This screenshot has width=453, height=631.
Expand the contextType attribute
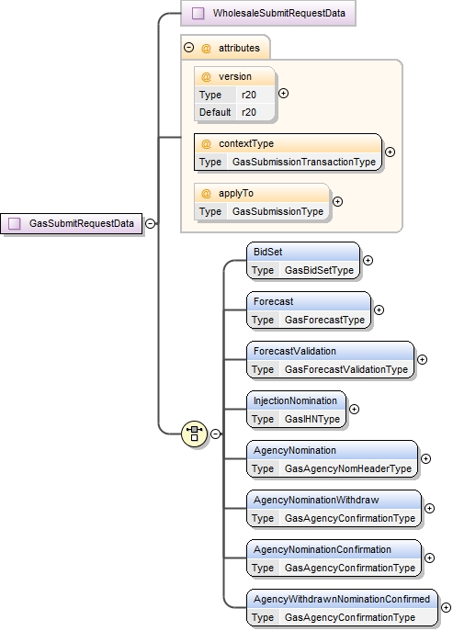click(390, 152)
